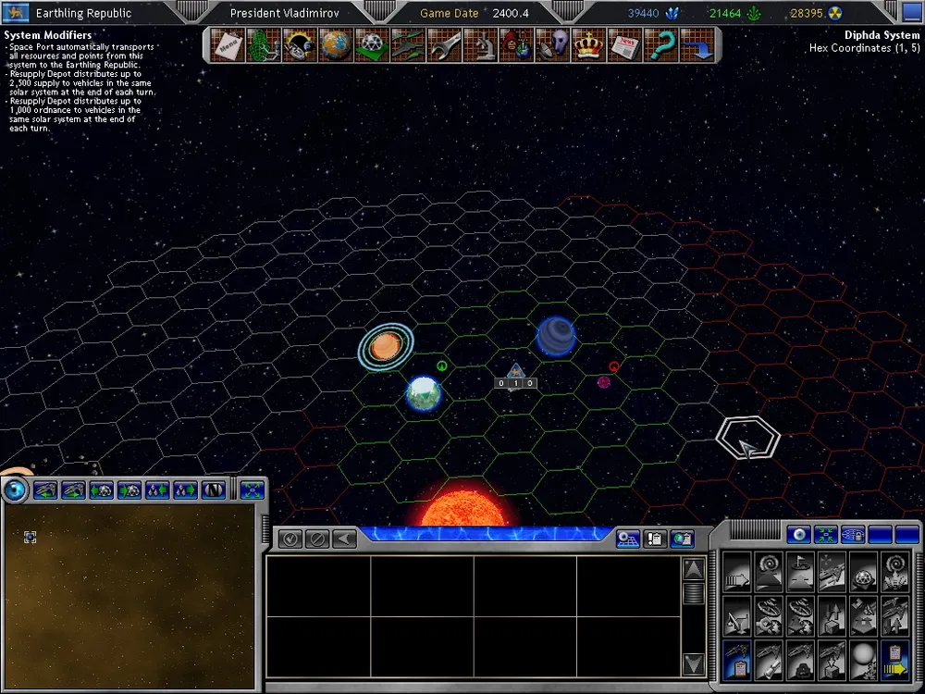Click the blue arrow end turn icon
The image size is (925, 694).
click(697, 44)
